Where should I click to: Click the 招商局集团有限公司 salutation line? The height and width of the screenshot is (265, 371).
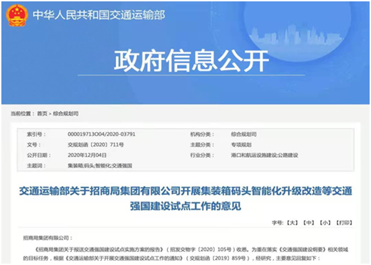pyautogui.click(x=48, y=238)
